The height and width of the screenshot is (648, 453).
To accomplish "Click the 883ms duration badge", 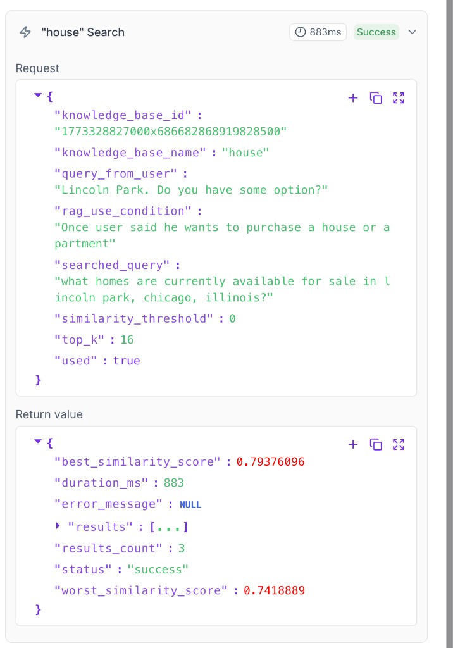I will [x=318, y=32].
